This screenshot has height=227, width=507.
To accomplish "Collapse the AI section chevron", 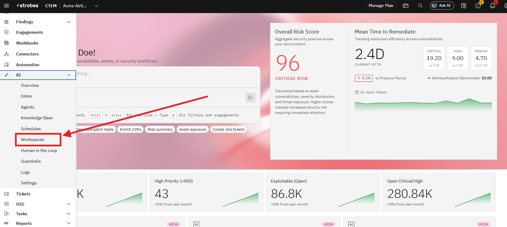I will [69, 75].
